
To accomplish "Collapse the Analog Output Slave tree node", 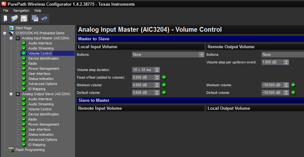I will tap(11, 94).
